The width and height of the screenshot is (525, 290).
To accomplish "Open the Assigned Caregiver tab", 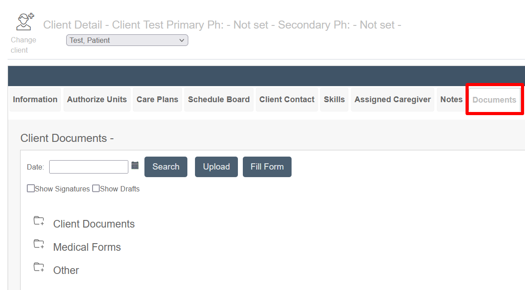I will point(393,99).
